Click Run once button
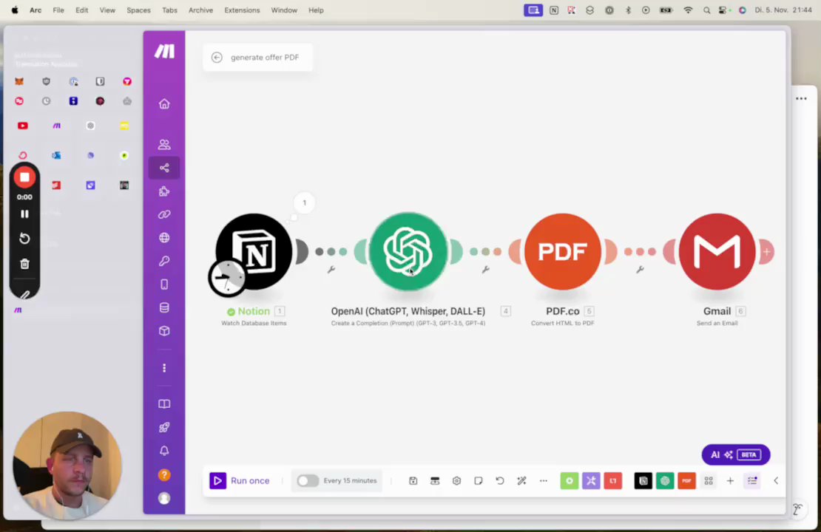 click(x=240, y=481)
